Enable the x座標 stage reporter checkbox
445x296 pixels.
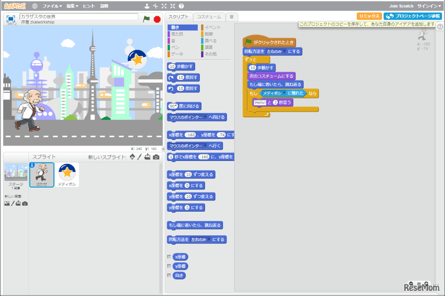(170, 256)
